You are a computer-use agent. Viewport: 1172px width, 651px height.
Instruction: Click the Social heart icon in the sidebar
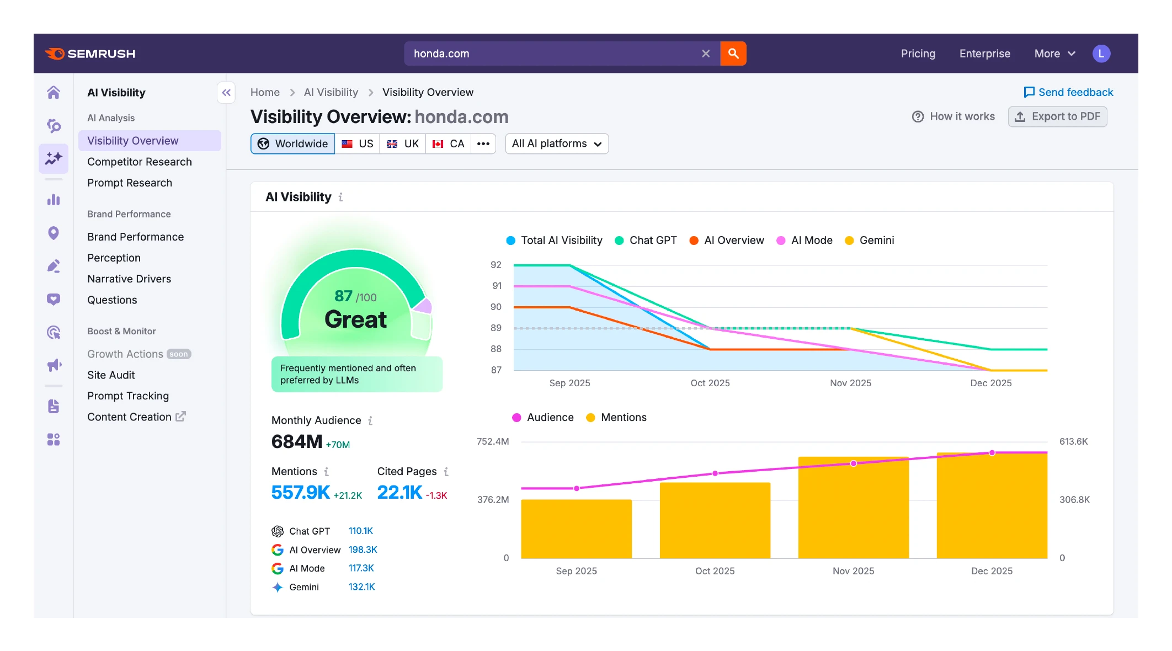tap(54, 299)
